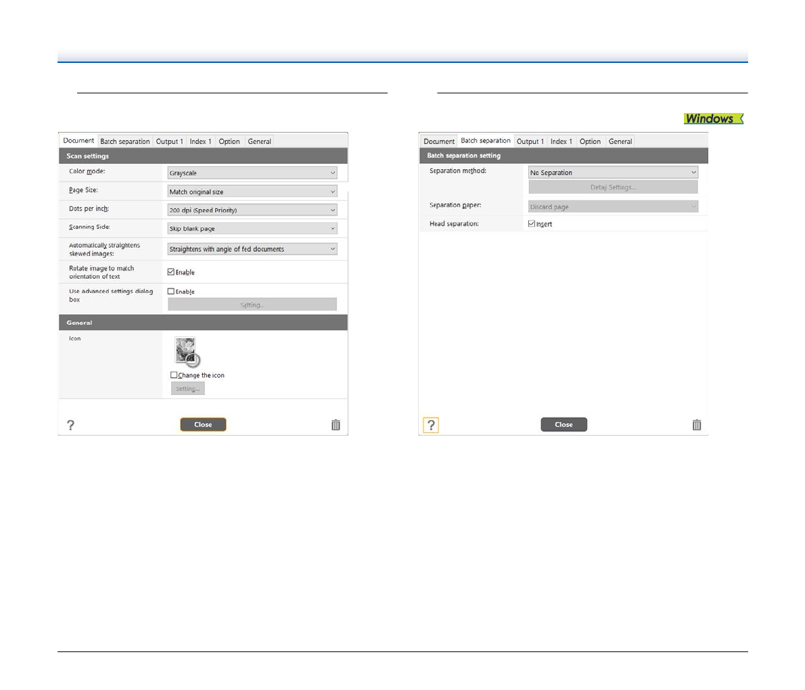Open the Index 1 tab in right panel
This screenshot has width=805, height=690.
coord(561,141)
